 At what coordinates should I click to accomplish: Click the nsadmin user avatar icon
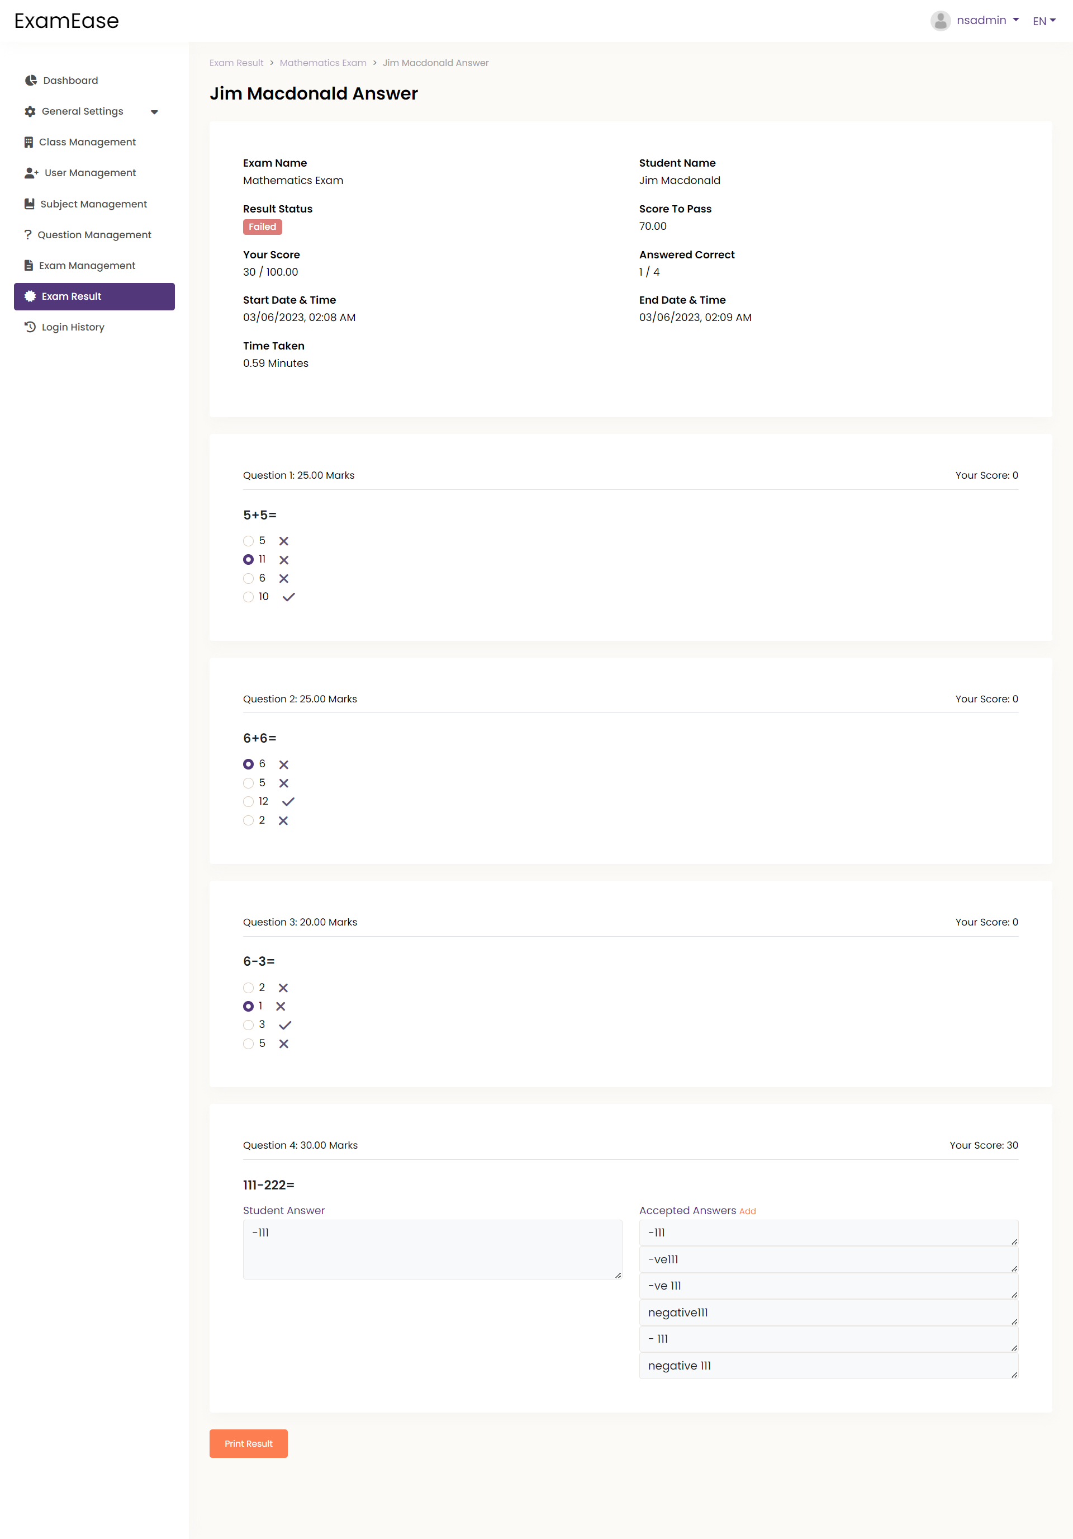click(x=941, y=21)
